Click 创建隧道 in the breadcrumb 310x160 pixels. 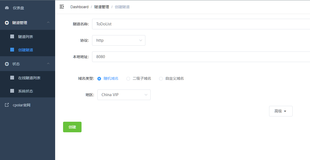[x=122, y=7]
